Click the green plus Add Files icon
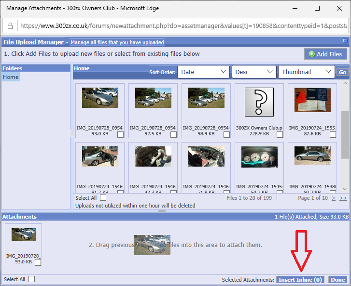 pyautogui.click(x=311, y=54)
